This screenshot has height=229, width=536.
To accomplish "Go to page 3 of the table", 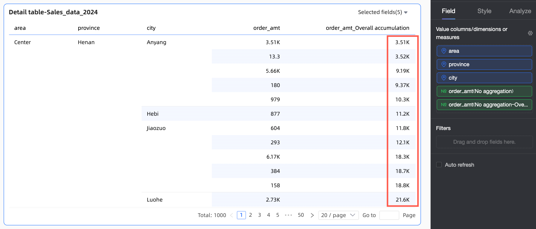I will (x=260, y=215).
